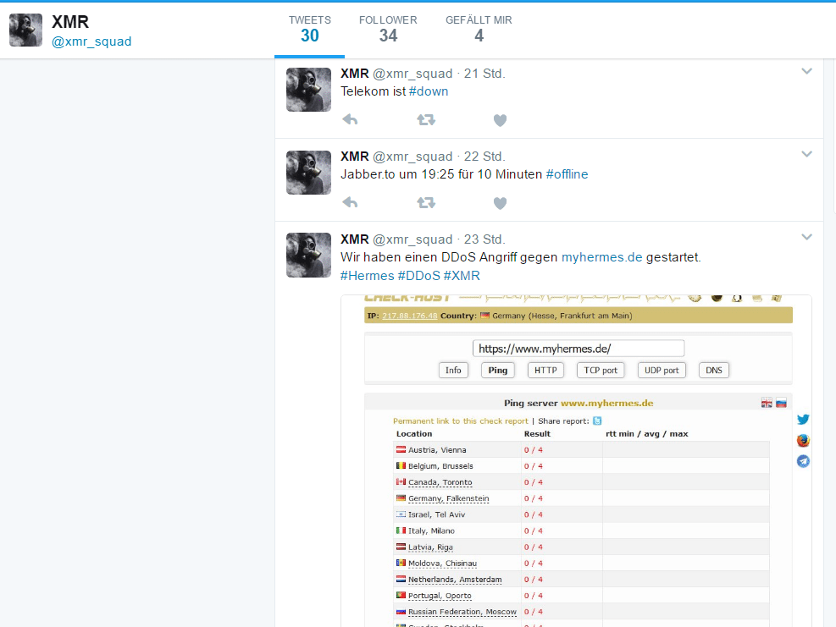Retweet the Jabber.to offline tweet

point(426,202)
